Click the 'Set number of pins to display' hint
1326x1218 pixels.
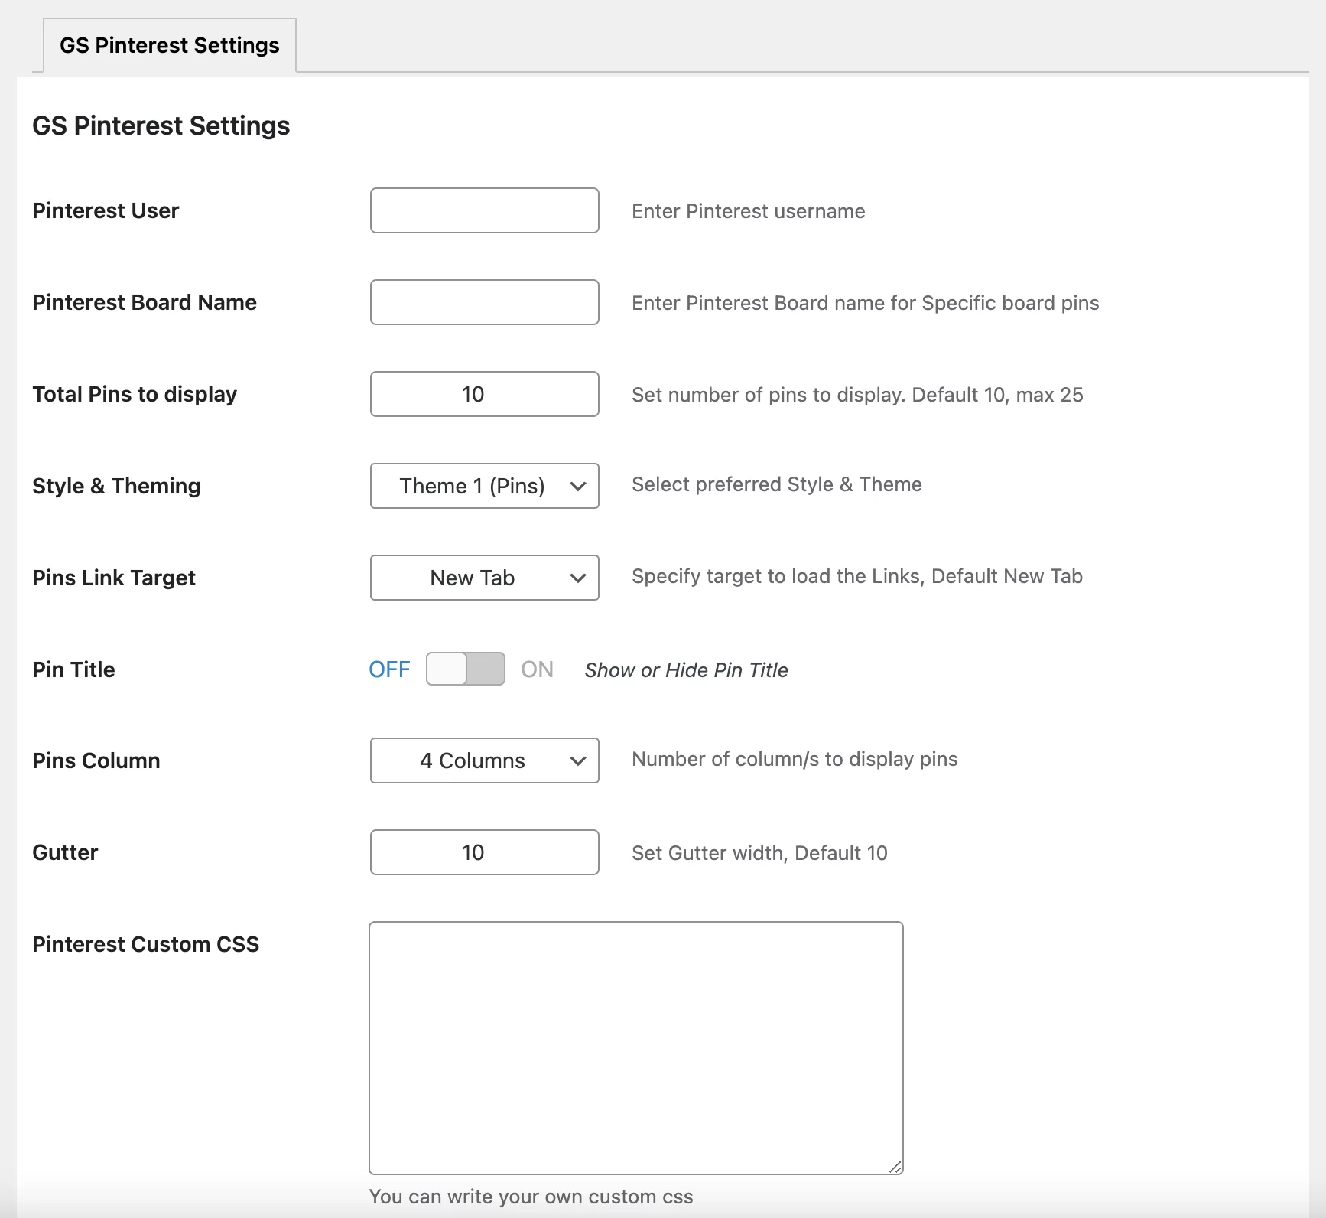pos(856,395)
